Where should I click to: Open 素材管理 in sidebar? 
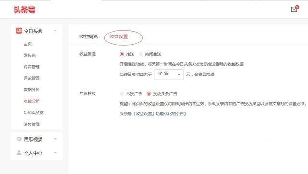(x=32, y=124)
